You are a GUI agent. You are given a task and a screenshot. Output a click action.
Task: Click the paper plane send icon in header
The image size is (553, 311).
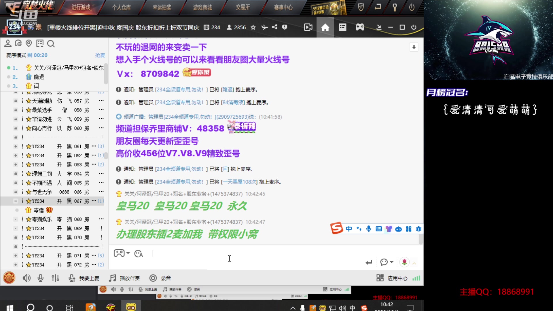(x=264, y=27)
